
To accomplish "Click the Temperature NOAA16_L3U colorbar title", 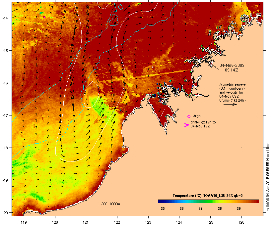I will pyautogui.click(x=208, y=196).
